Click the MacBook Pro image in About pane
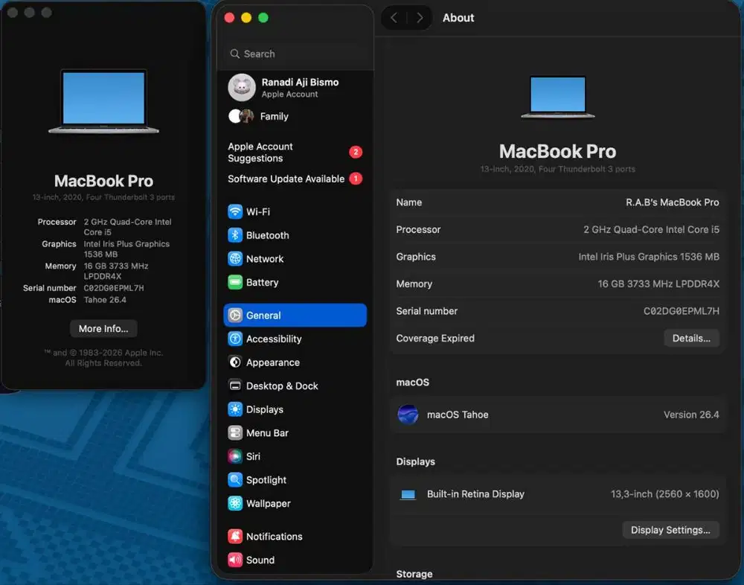This screenshot has height=585, width=744. click(x=557, y=97)
